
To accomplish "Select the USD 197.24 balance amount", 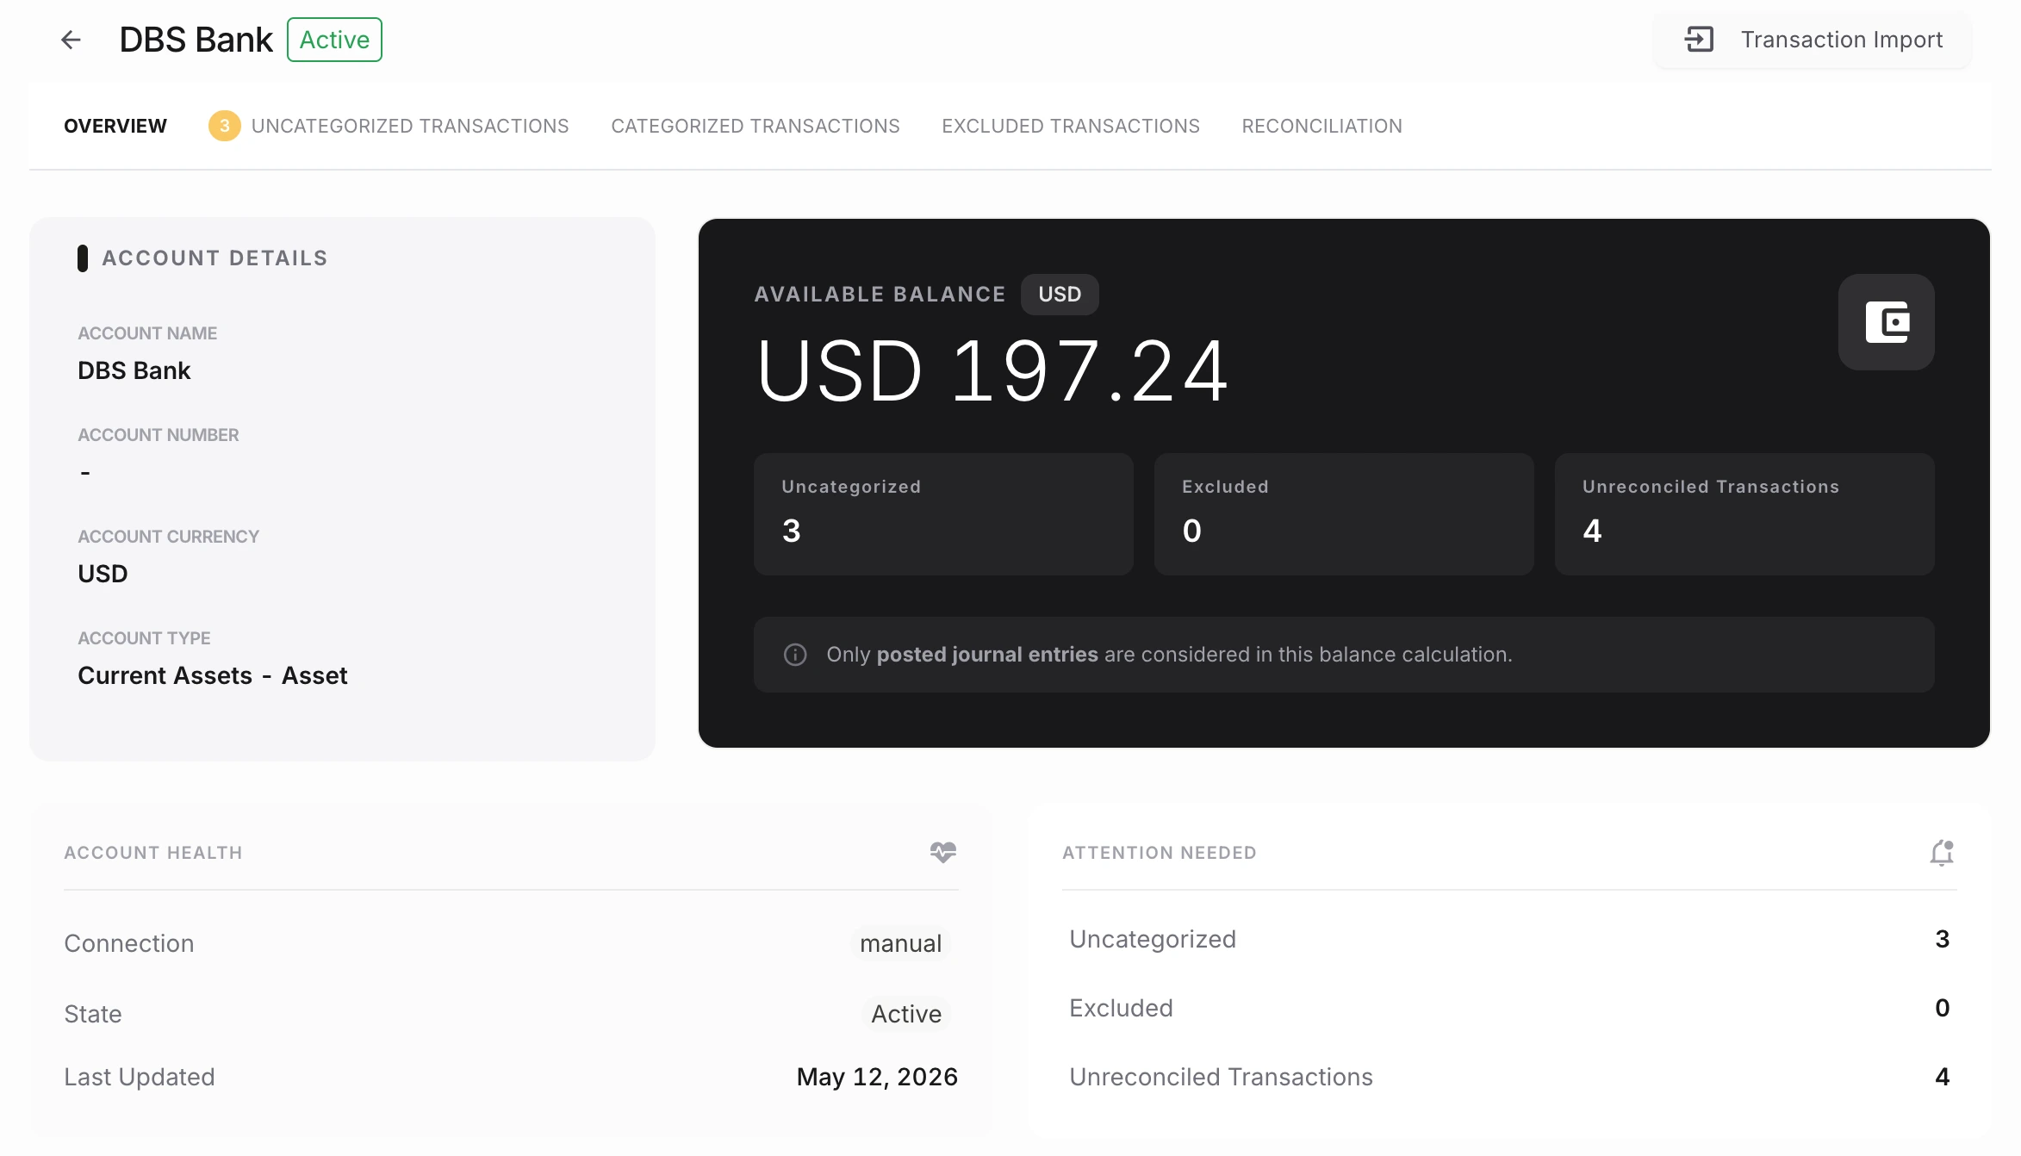I will point(992,371).
